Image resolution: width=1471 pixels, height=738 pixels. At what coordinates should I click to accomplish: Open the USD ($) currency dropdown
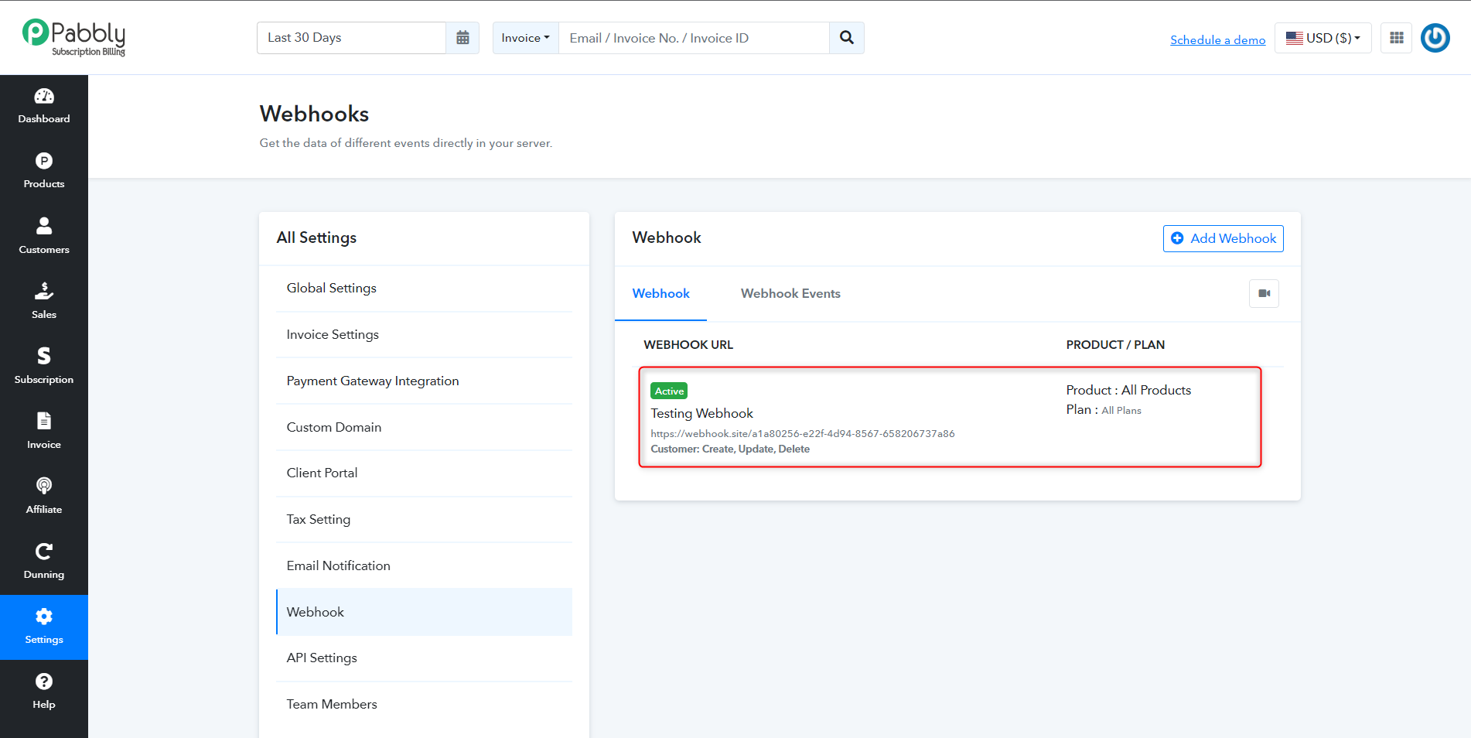pos(1323,38)
